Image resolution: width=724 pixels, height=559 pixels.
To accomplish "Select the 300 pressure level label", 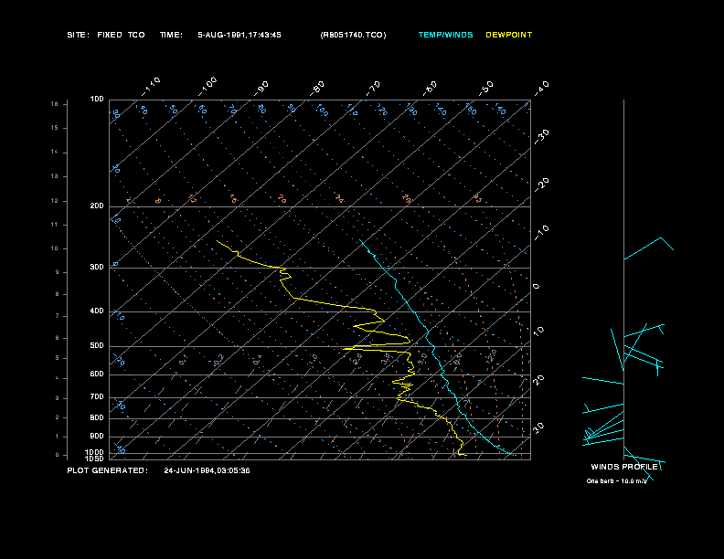I will click(x=97, y=267).
